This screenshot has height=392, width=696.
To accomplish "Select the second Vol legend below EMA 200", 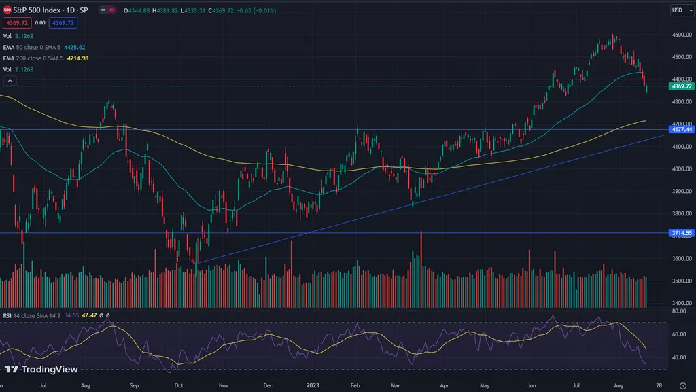I will tap(7, 69).
